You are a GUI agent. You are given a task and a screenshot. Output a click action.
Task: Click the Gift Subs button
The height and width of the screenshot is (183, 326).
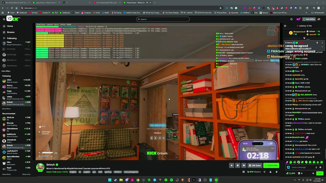click(254, 165)
